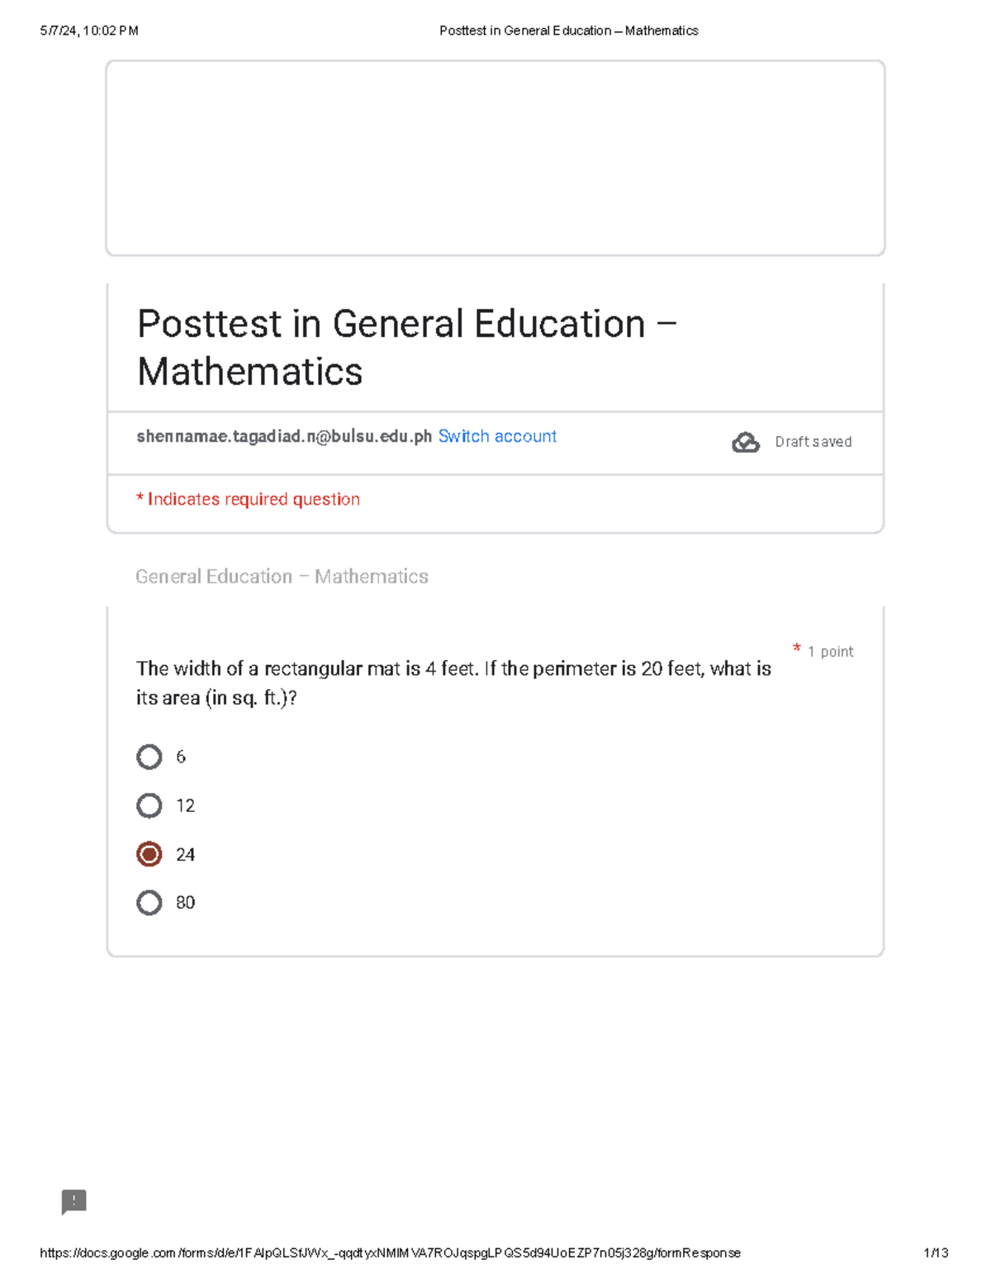Click the shennamae.tagadiad email address
991x1283 pixels.
pyautogui.click(x=283, y=436)
